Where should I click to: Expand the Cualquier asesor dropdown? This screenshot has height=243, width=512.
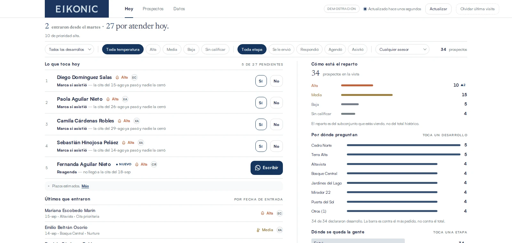(x=402, y=49)
